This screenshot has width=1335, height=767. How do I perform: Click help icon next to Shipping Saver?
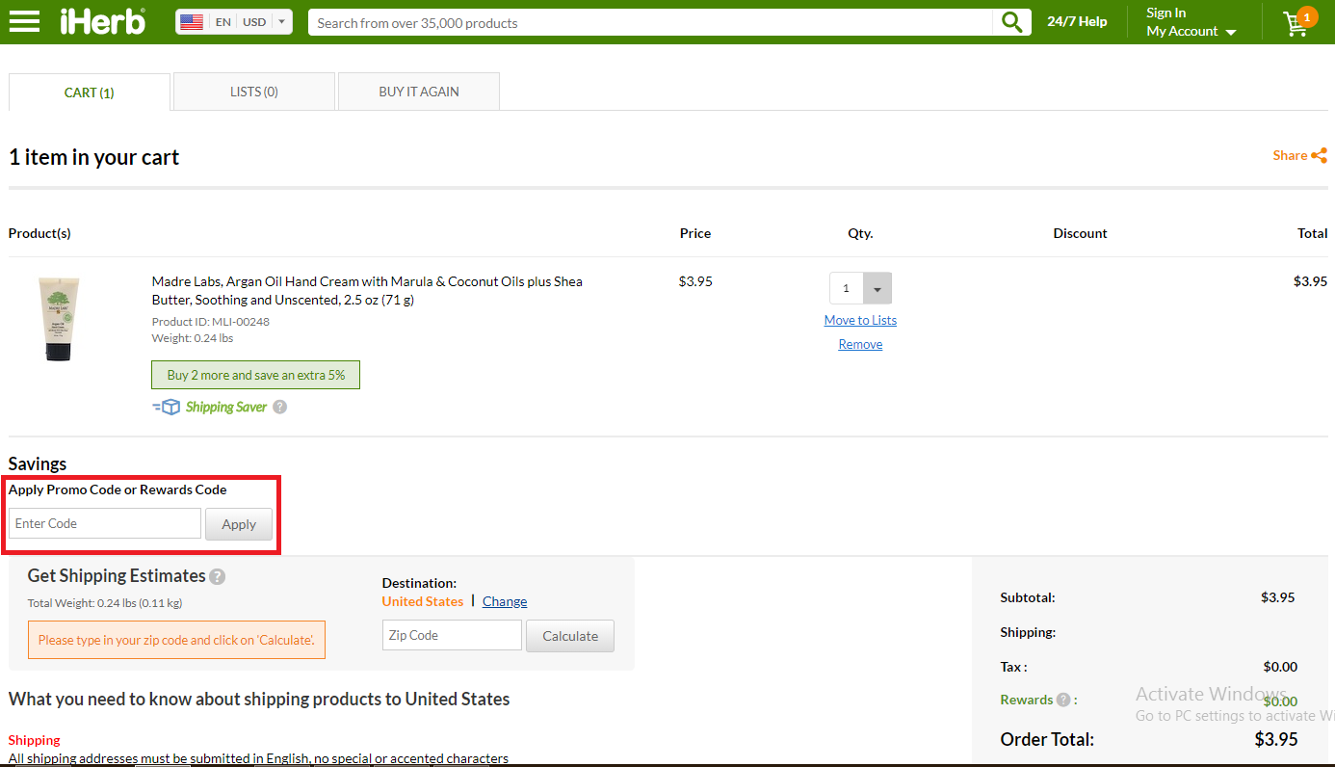tap(279, 407)
